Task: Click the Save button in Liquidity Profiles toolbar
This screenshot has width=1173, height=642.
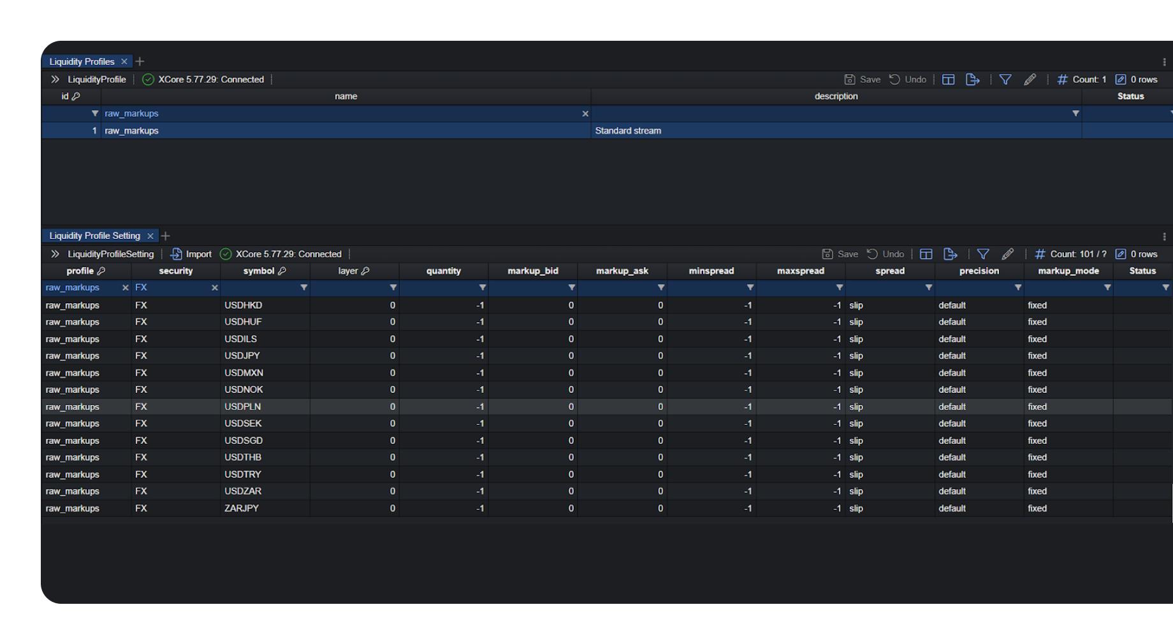Action: 863,80
